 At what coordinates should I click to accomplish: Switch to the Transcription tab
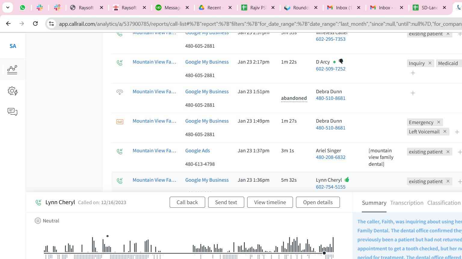407,203
